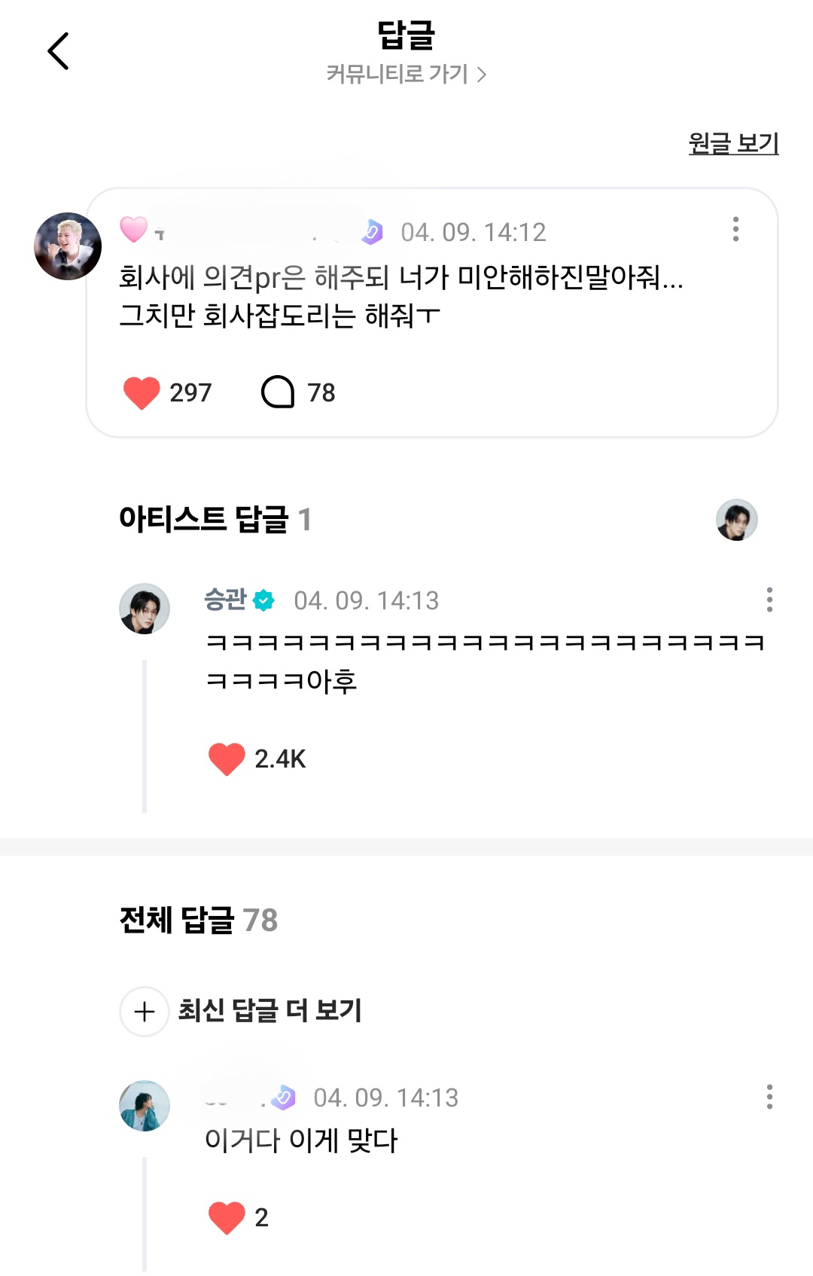Expand 최신 답글 더 보기
Image resolution: width=813 pixels, height=1276 pixels.
tap(269, 1011)
